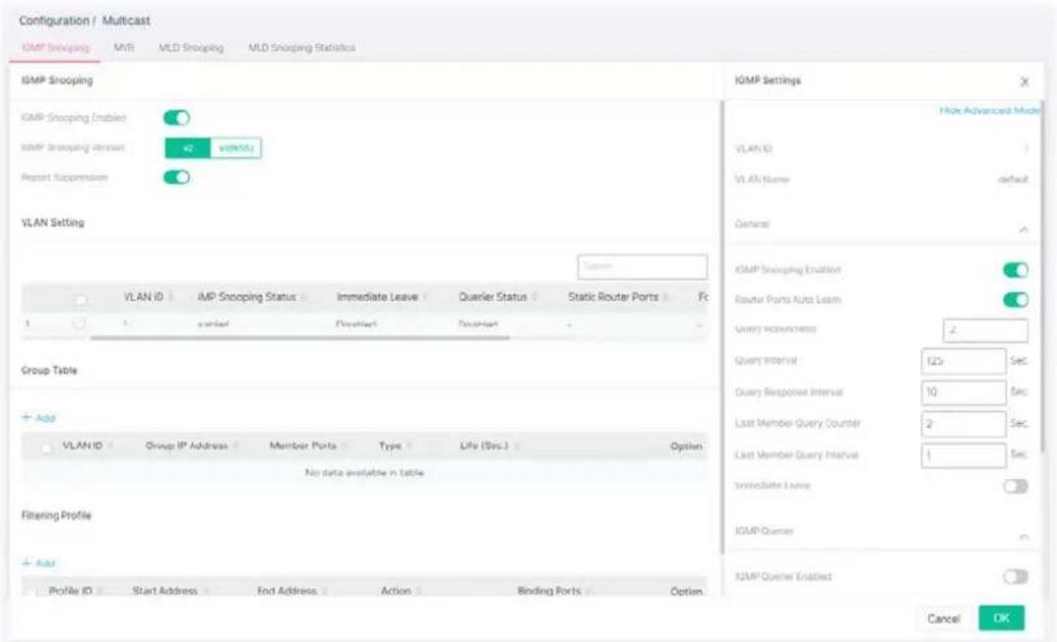Toggle Report Suppression switch
Viewport: 1057px width, 642px height.
pos(177,177)
